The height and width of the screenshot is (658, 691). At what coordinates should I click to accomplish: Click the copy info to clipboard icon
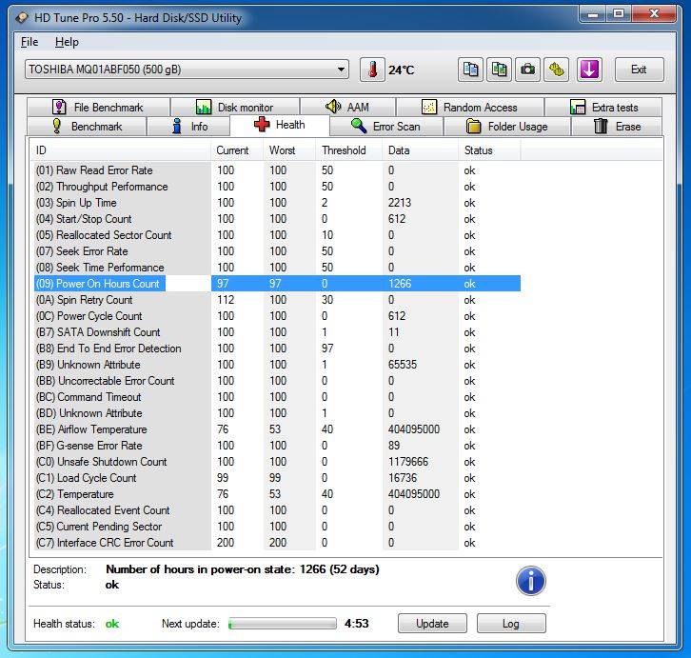(470, 70)
